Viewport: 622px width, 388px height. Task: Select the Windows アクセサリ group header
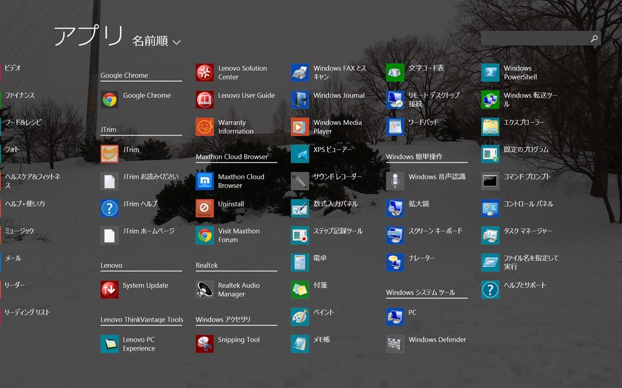(223, 320)
